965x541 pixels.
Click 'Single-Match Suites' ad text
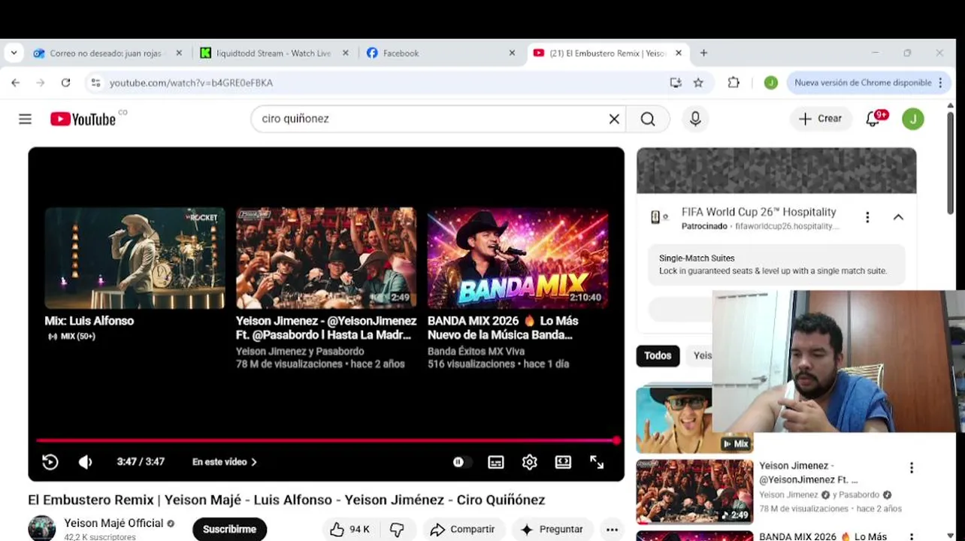(x=697, y=258)
